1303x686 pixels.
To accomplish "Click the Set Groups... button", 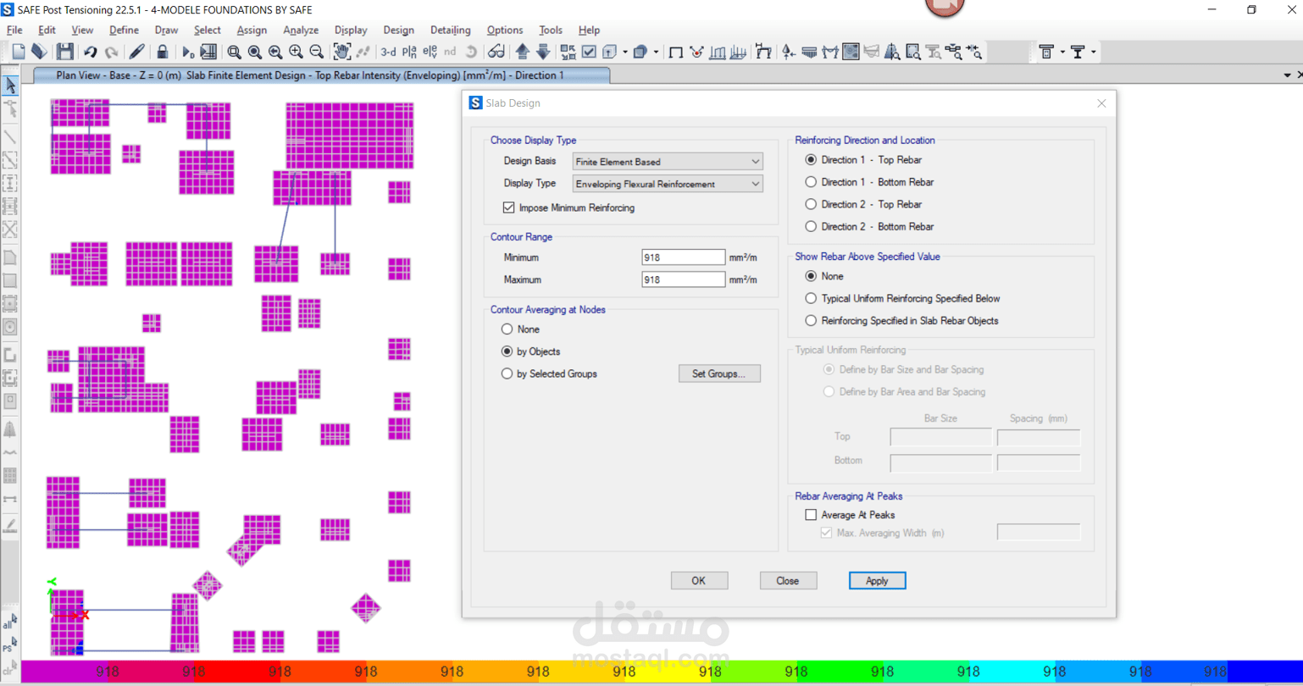I will [719, 373].
